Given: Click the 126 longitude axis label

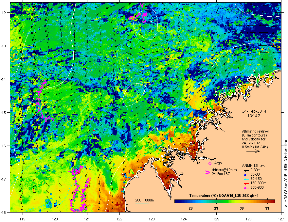Looking at the screenshot, I should pos(249,219).
